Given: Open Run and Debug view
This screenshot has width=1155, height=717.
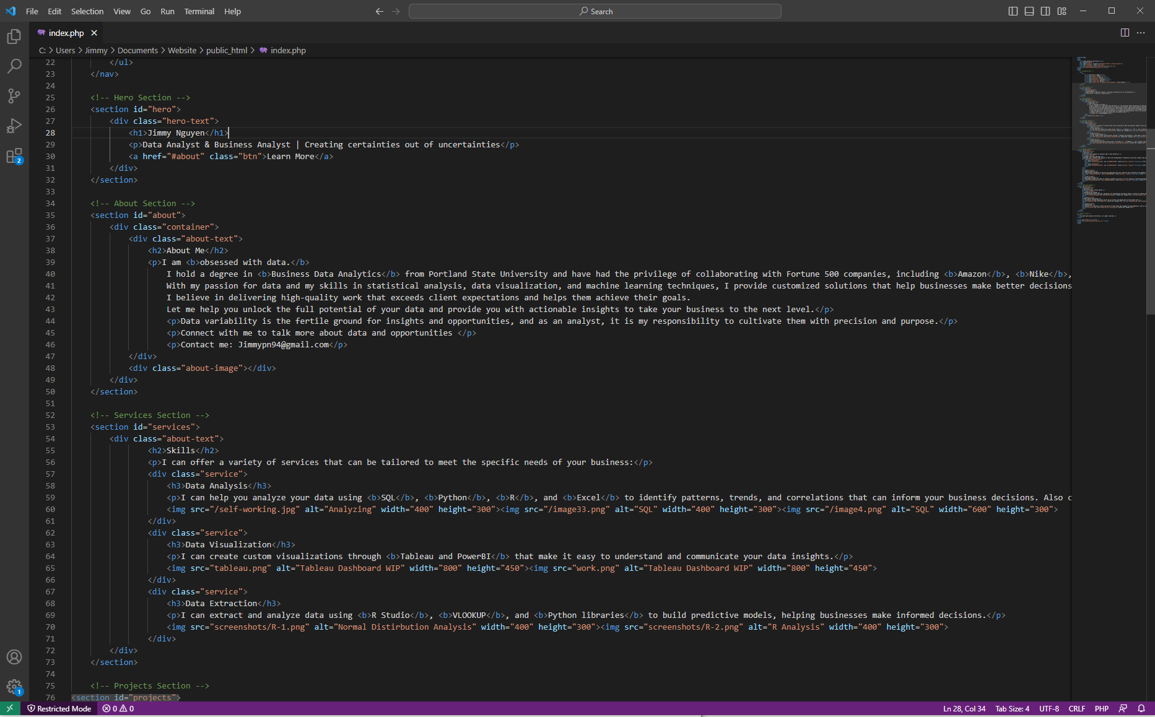Looking at the screenshot, I should point(14,126).
